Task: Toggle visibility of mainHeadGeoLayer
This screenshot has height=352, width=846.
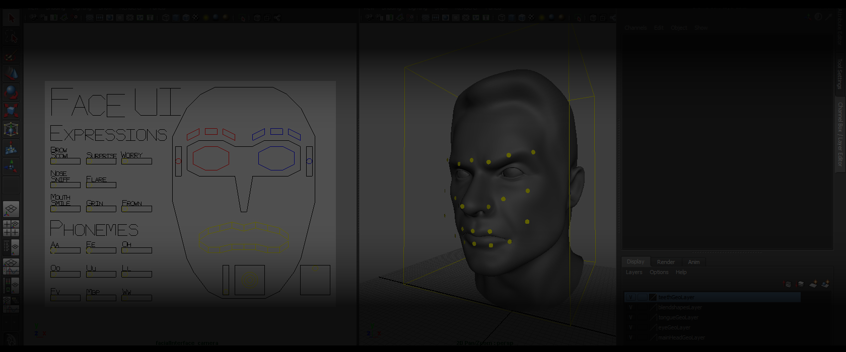Action: (630, 337)
